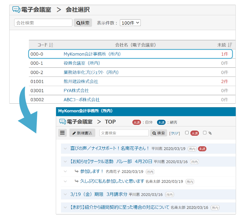245x219 pixels.
Task: Click the paperclip attachment icon
Action: tap(210, 133)
